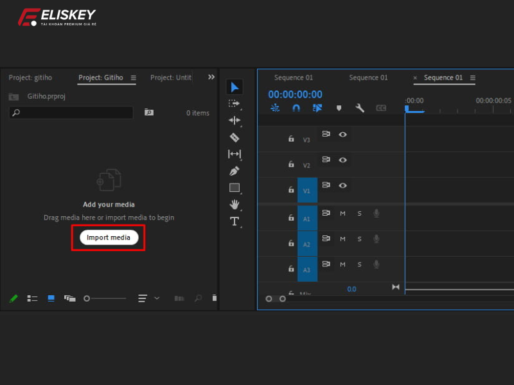Activate the Type tool
Image resolution: width=514 pixels, height=385 pixels.
pos(235,221)
